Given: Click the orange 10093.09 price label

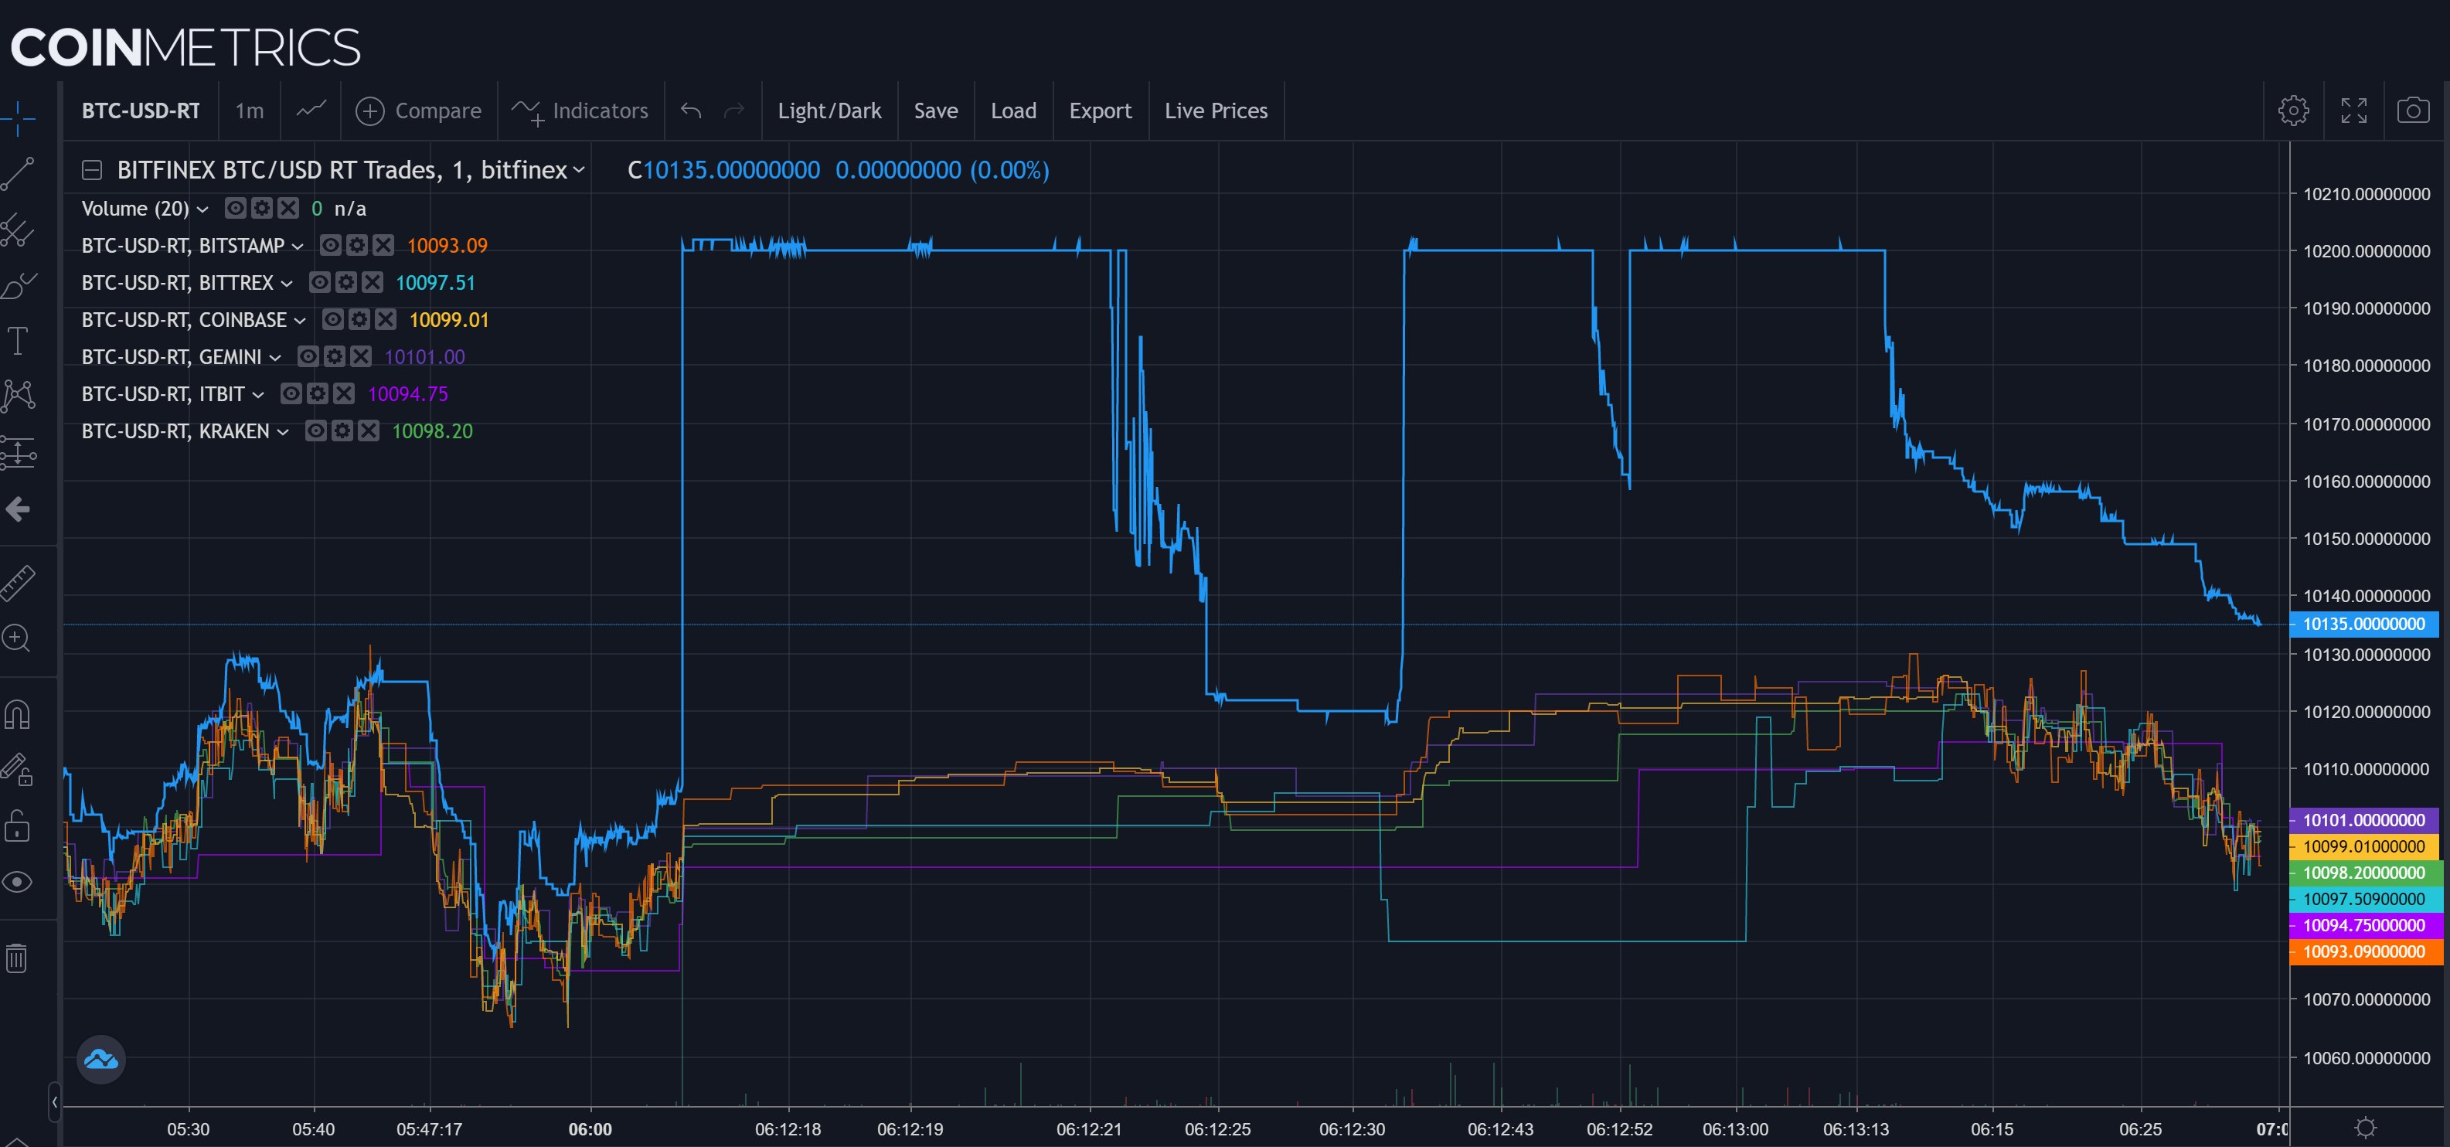Looking at the screenshot, I should coord(2363,952).
